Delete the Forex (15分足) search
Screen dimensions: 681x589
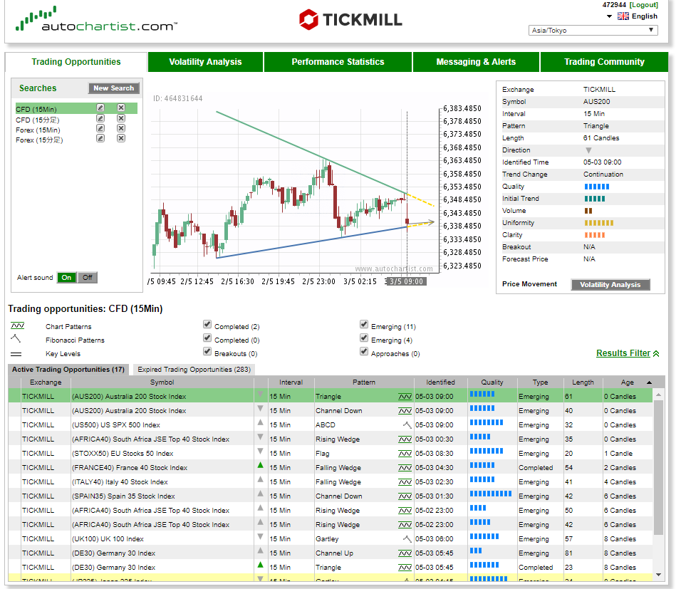click(x=121, y=138)
